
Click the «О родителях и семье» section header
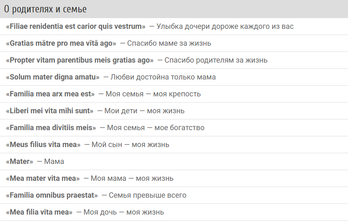point(45,9)
